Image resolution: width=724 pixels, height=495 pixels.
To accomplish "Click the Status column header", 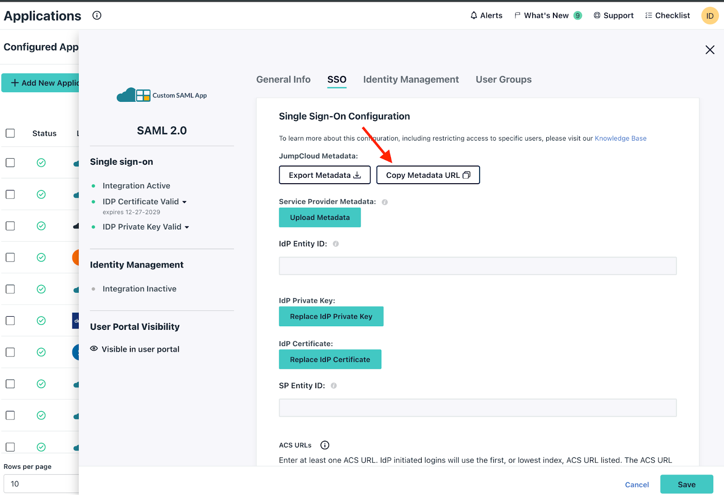I will pyautogui.click(x=44, y=133).
